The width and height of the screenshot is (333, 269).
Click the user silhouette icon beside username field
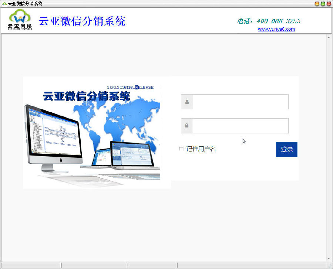tap(187, 102)
